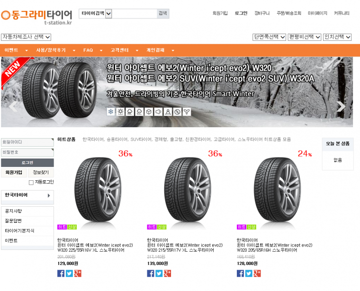
Task: Open the 편평비선택 dropdown
Action: tap(304, 37)
